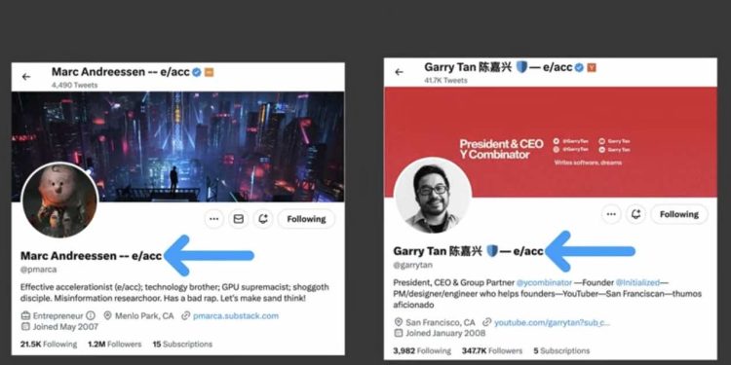Screen dimensions: 731x365
Task: Toggle Following button on Marc Andreessen's profile
Action: (x=306, y=219)
